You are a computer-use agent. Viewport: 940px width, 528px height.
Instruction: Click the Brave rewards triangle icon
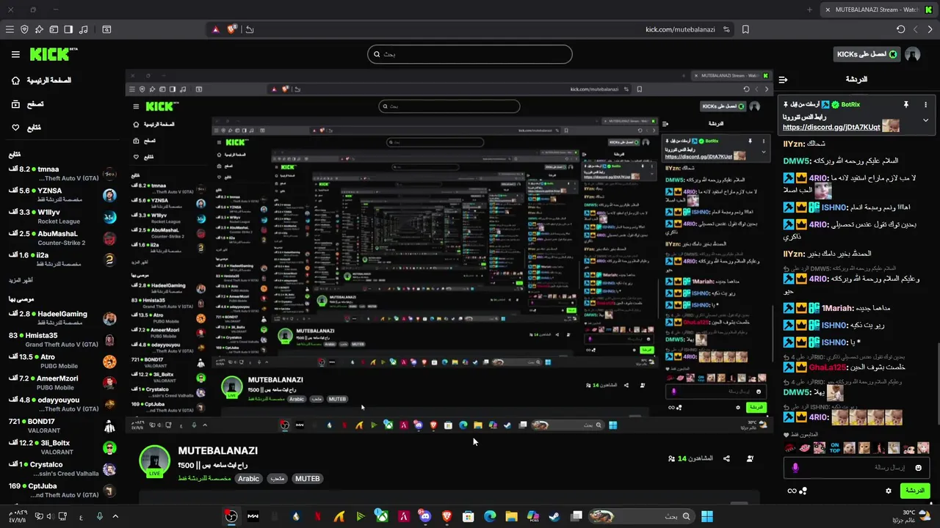[215, 29]
